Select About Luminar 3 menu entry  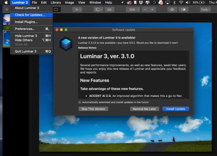click(x=31, y=8)
